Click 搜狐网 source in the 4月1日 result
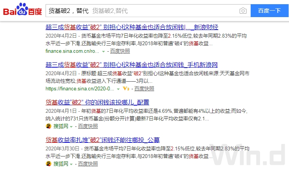 (x=61, y=126)
